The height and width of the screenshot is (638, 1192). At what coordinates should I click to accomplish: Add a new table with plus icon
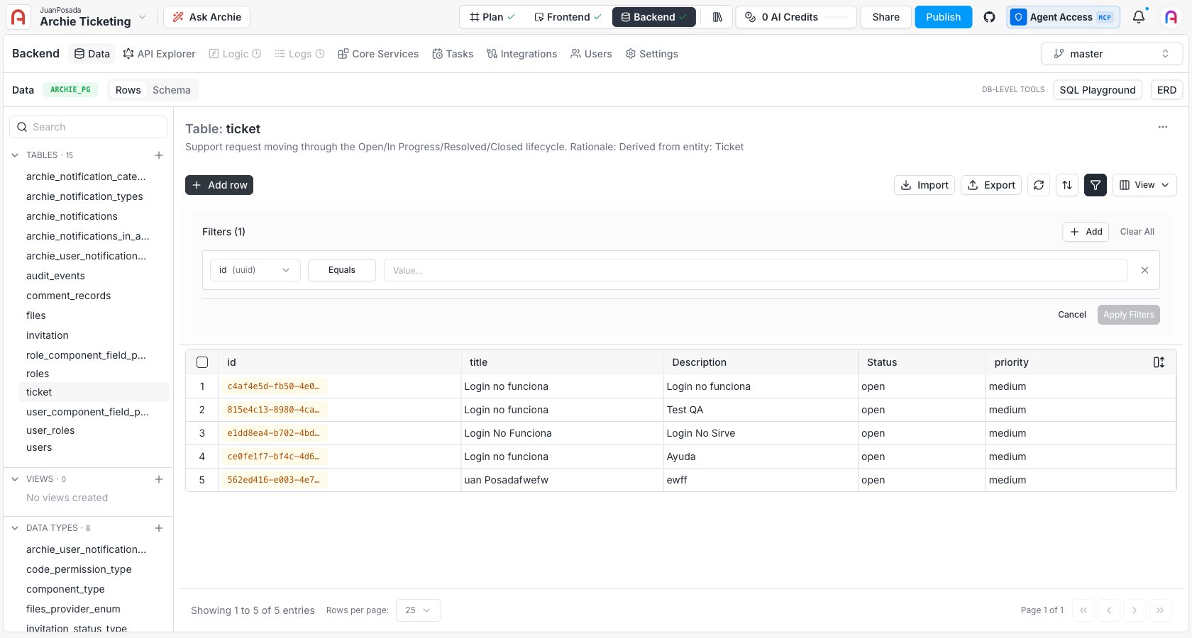159,155
